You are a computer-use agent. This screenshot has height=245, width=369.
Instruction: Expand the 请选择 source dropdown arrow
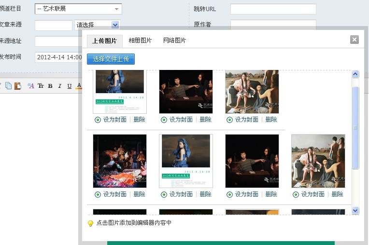tap(115, 25)
